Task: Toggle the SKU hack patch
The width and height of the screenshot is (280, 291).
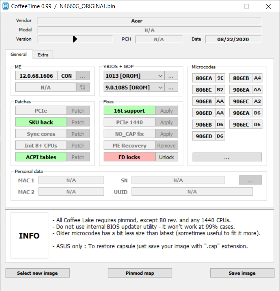Action: [x=41, y=122]
